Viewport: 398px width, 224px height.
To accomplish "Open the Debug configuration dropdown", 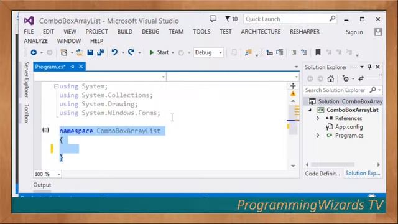I will pyautogui.click(x=220, y=52).
